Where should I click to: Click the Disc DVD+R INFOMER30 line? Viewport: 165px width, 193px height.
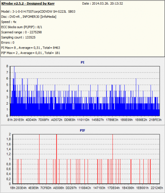pyautogui.click(x=29, y=17)
